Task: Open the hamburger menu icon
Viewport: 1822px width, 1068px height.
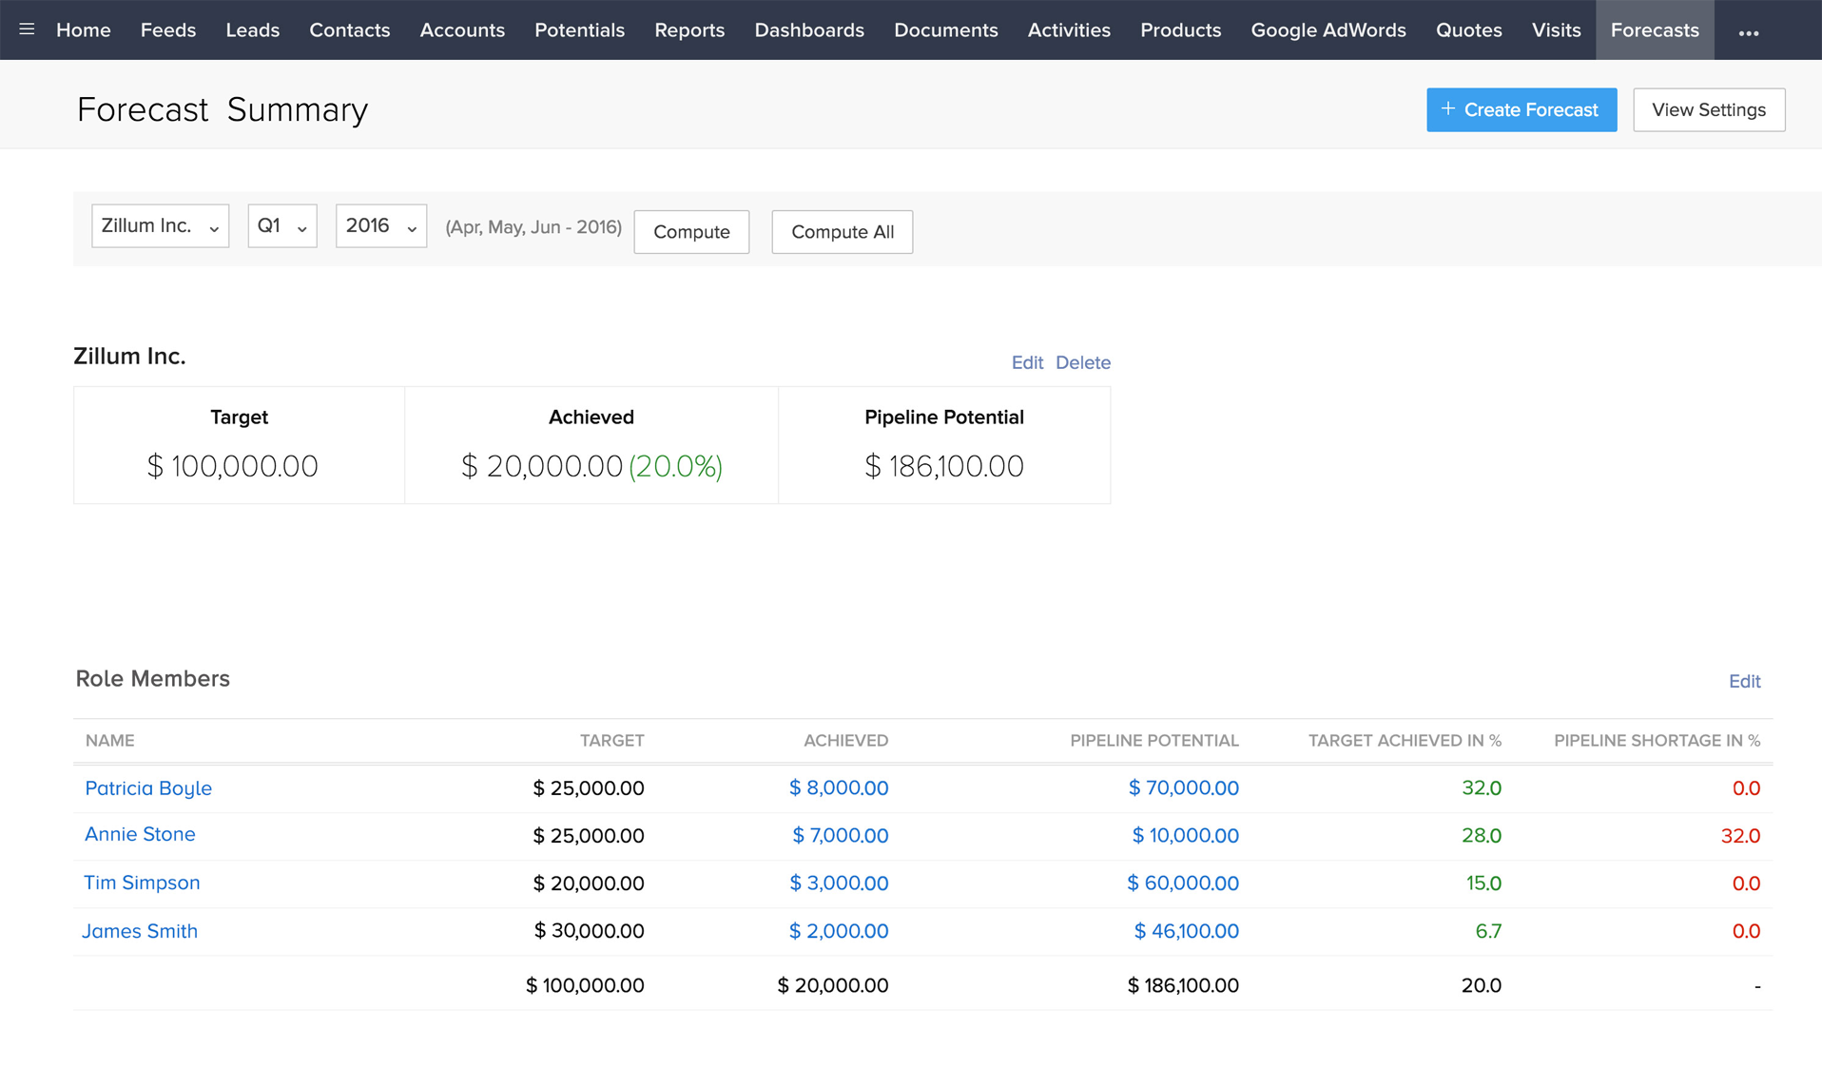Action: [x=27, y=29]
